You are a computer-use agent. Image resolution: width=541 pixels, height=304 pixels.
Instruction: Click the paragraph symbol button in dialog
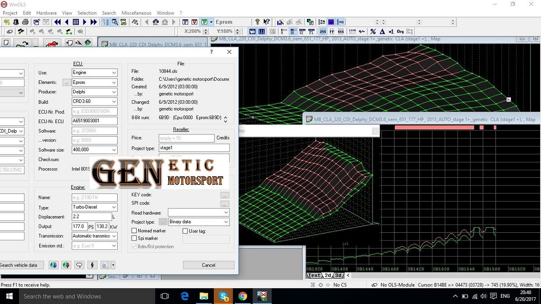92,265
